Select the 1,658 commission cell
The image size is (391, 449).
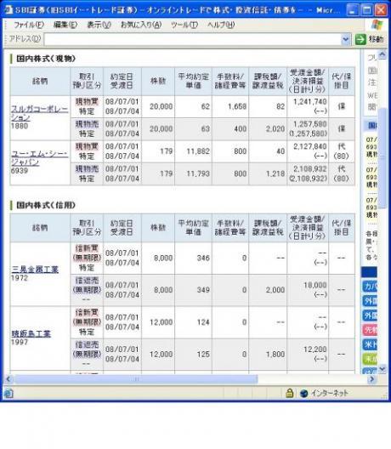[230, 106]
